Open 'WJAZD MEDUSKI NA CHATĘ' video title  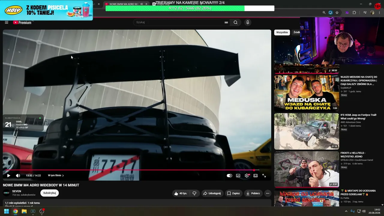(359, 81)
